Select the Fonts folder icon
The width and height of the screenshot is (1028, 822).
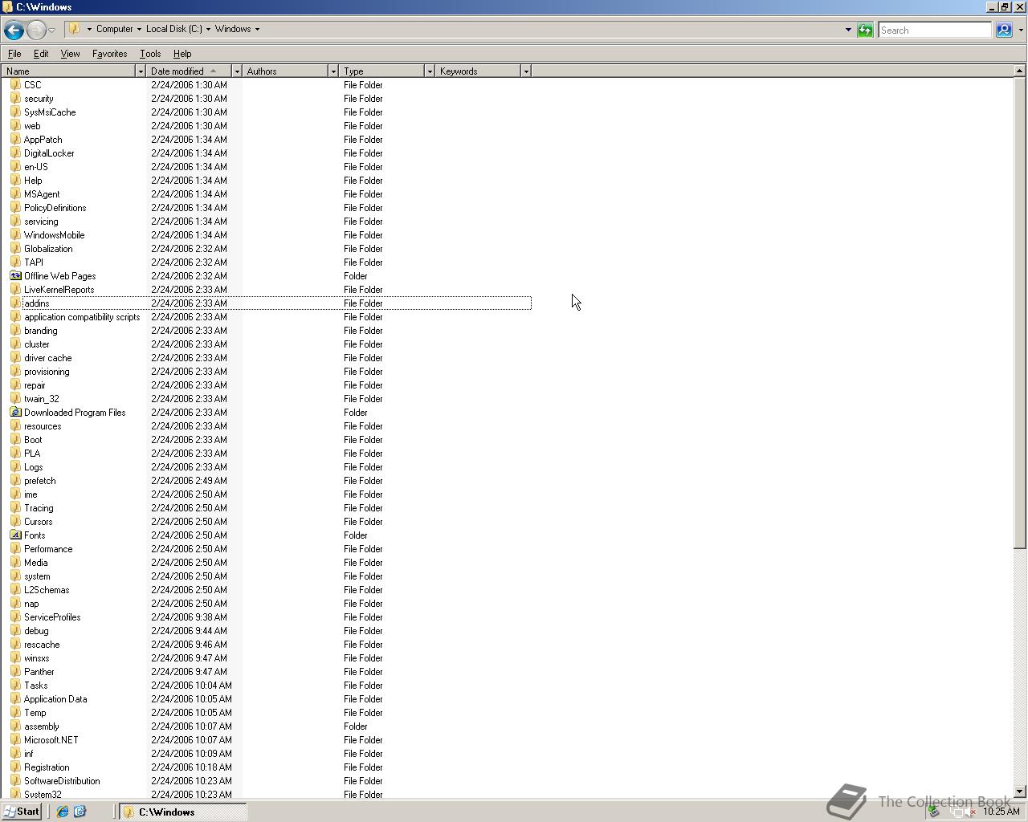pyautogui.click(x=15, y=535)
